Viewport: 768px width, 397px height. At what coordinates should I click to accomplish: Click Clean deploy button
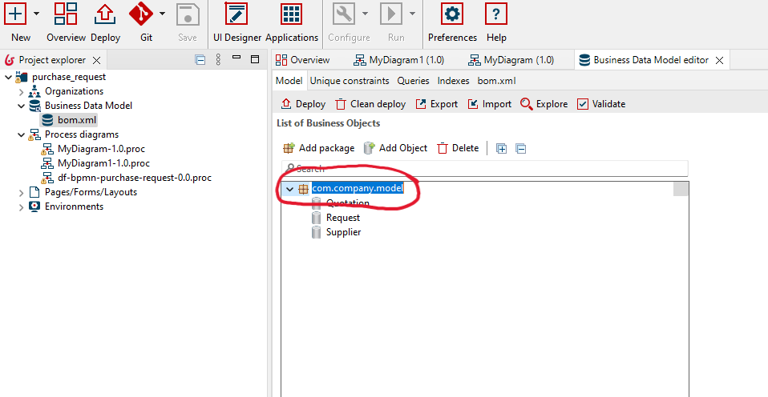370,104
